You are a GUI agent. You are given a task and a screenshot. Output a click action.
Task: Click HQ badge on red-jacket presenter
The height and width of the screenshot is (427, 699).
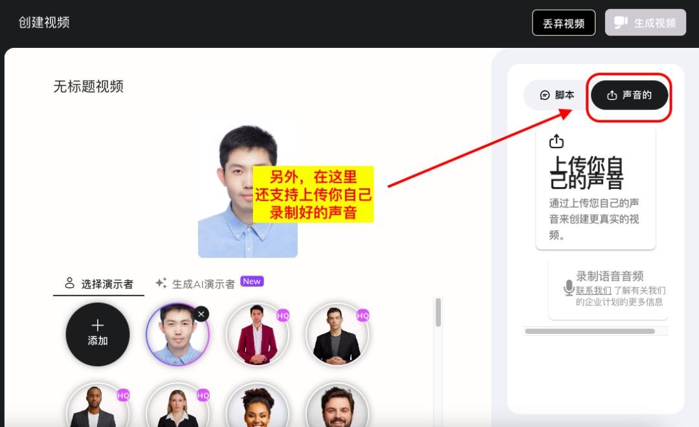pos(283,315)
